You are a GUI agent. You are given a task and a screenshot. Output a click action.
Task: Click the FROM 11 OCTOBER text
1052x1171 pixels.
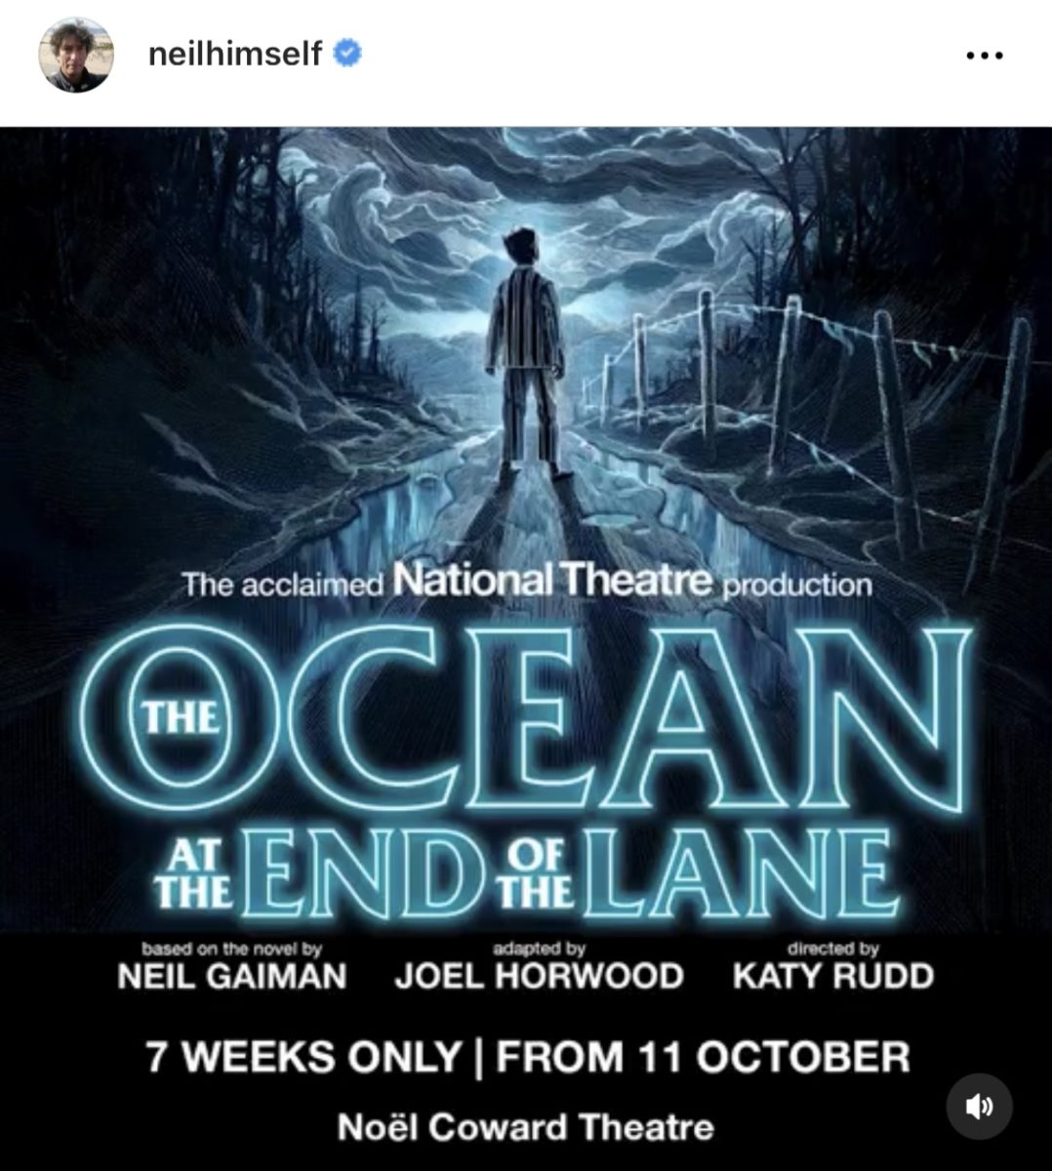click(x=703, y=1057)
